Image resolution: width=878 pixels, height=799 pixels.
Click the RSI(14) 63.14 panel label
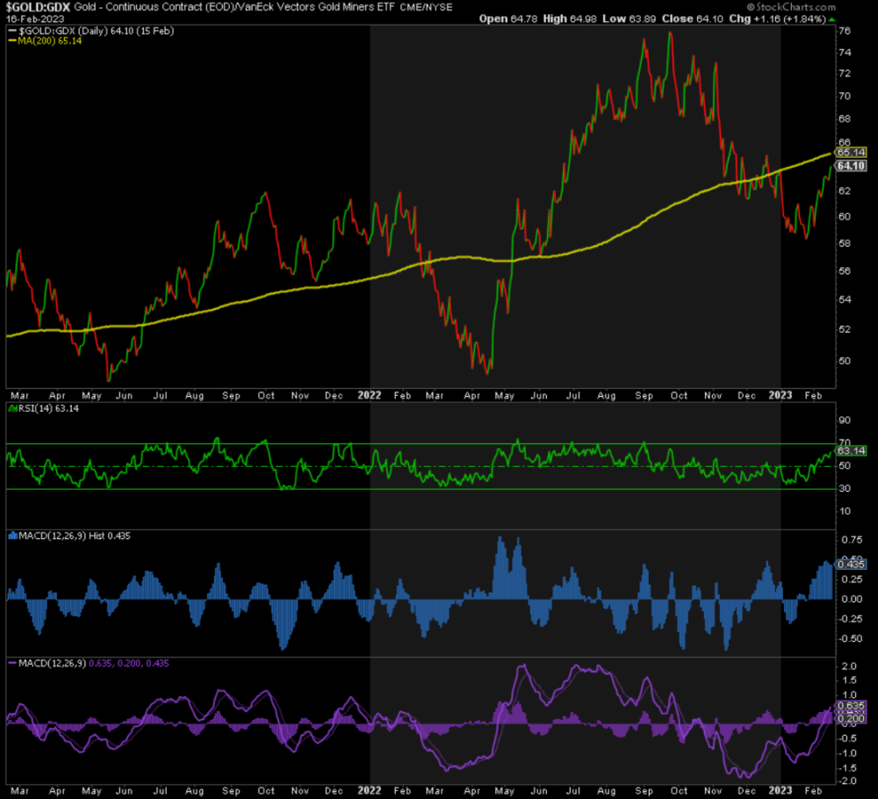click(48, 409)
